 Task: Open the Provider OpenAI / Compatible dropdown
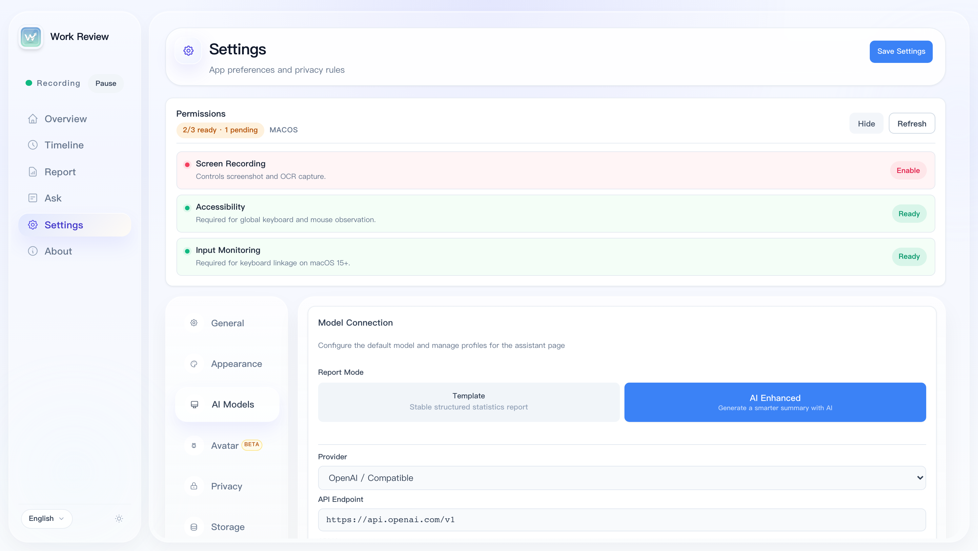[x=622, y=478]
